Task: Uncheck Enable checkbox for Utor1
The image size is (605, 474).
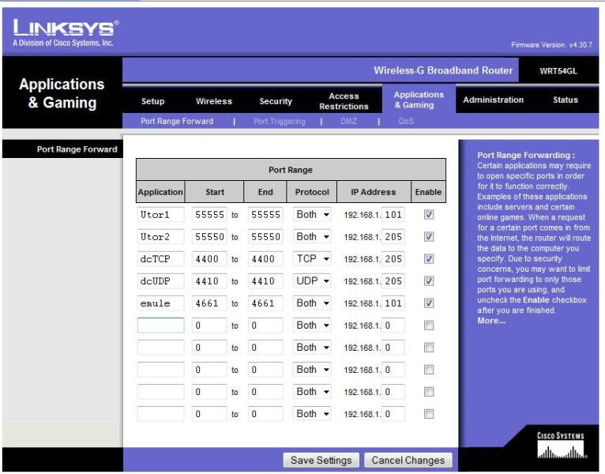Action: click(429, 215)
